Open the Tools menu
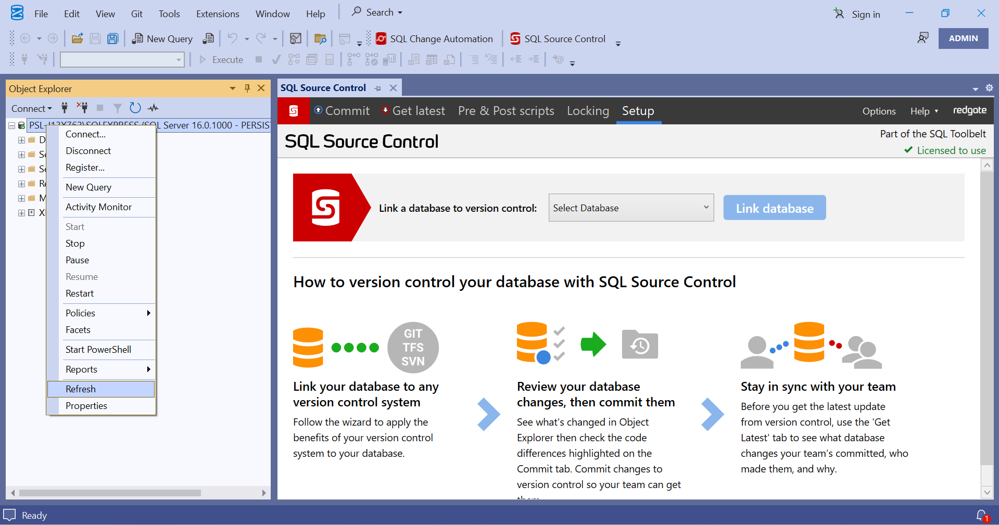 click(x=169, y=14)
